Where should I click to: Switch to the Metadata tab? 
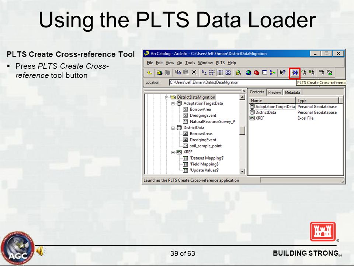point(292,92)
